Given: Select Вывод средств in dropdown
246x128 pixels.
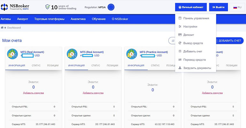Looking at the screenshot, I should coord(196,43).
